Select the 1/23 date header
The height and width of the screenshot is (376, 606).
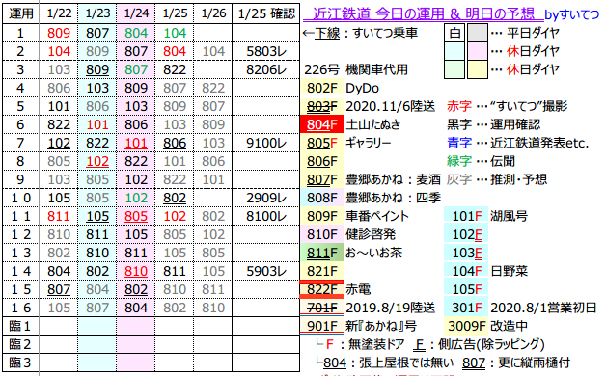[97, 13]
